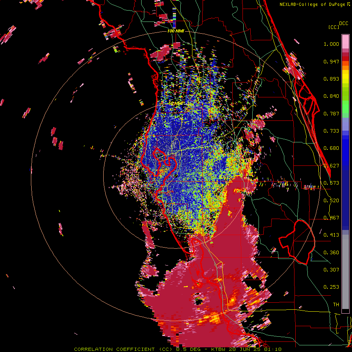Screen dimensions: 352x352
Task: Click the NEXLAB-College of DuPage credit text
Action: coord(314,4)
